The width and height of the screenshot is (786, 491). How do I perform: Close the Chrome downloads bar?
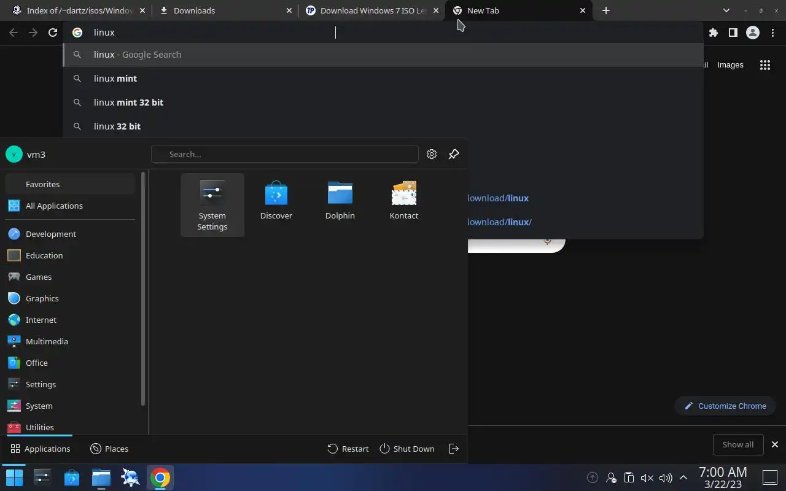tap(775, 444)
